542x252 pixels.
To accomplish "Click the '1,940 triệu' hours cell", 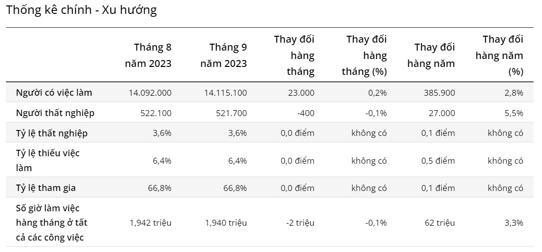I will [x=226, y=223].
